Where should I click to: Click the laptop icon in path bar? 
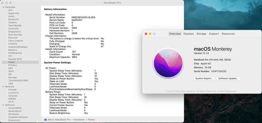pos(46,120)
